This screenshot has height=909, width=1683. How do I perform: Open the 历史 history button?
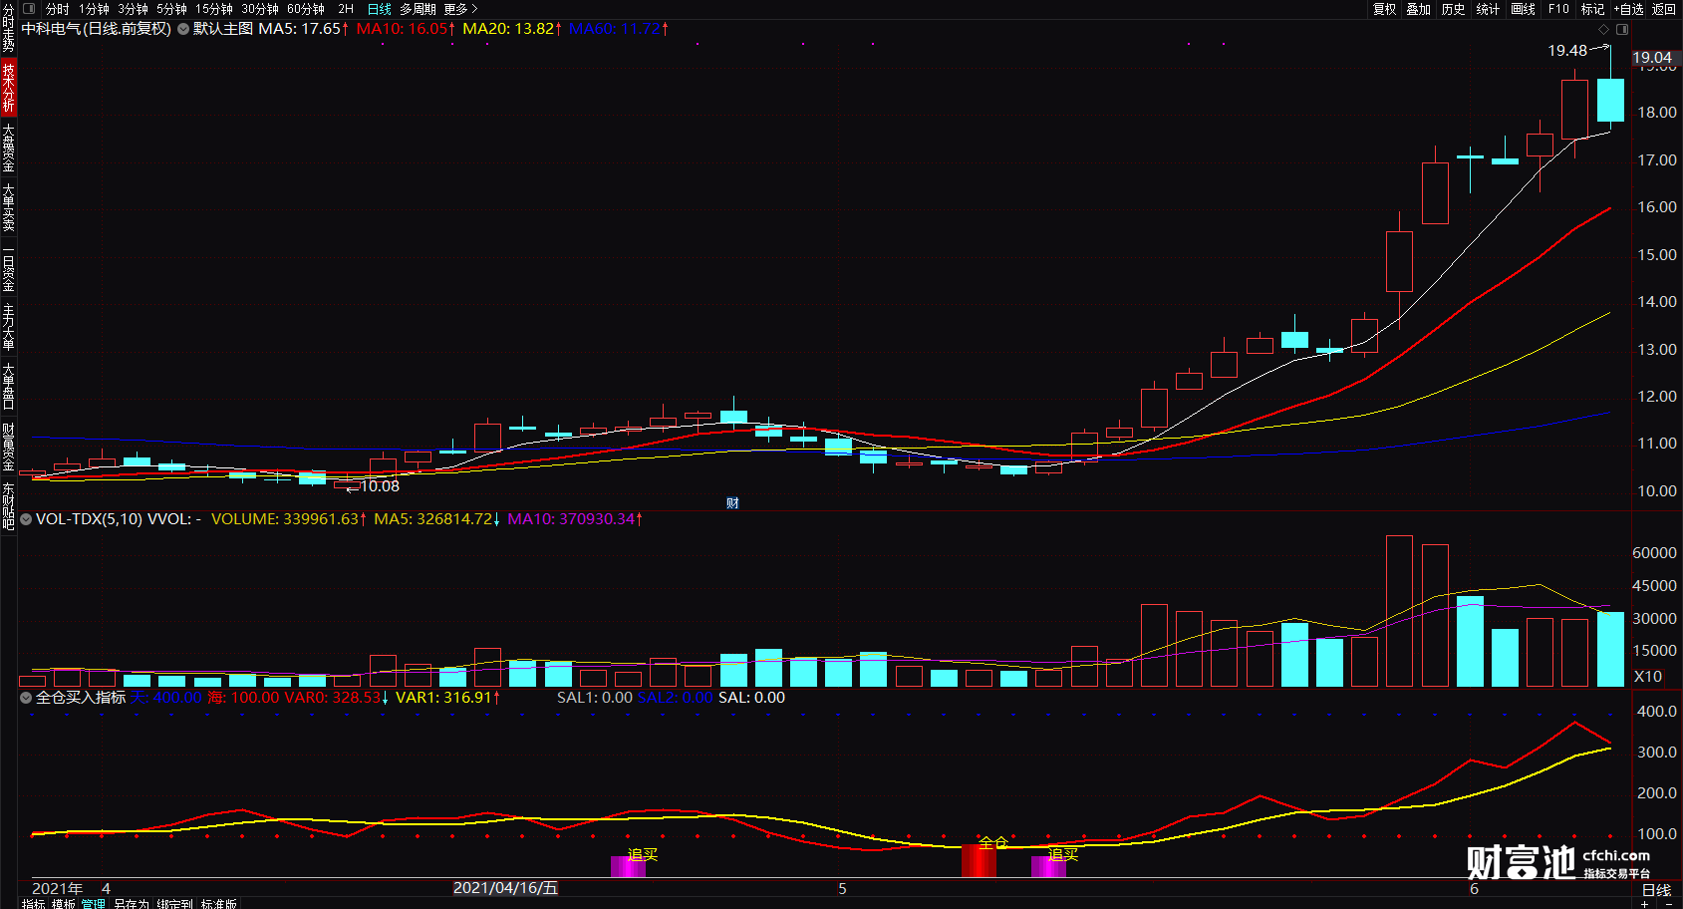pyautogui.click(x=1454, y=9)
